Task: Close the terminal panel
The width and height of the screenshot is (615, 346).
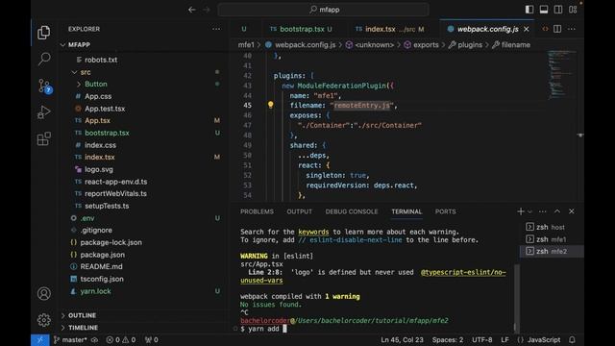Action: coord(572,211)
